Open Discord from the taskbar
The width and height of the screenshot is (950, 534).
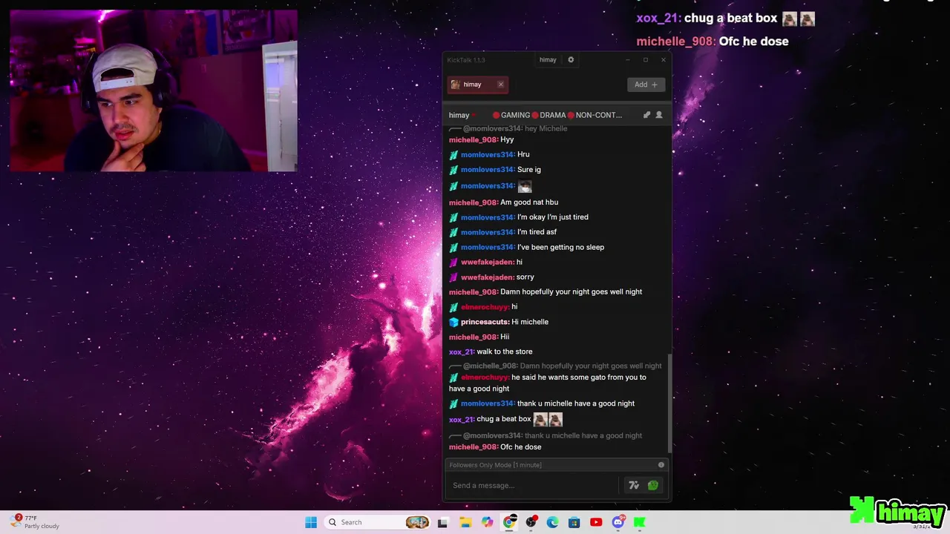point(618,522)
